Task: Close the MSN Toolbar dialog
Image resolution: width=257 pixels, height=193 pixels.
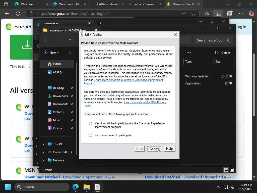Action: pos(175,34)
